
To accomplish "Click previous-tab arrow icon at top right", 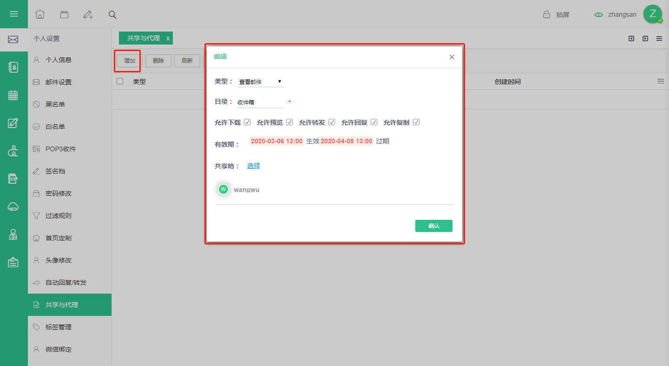I will (631, 39).
